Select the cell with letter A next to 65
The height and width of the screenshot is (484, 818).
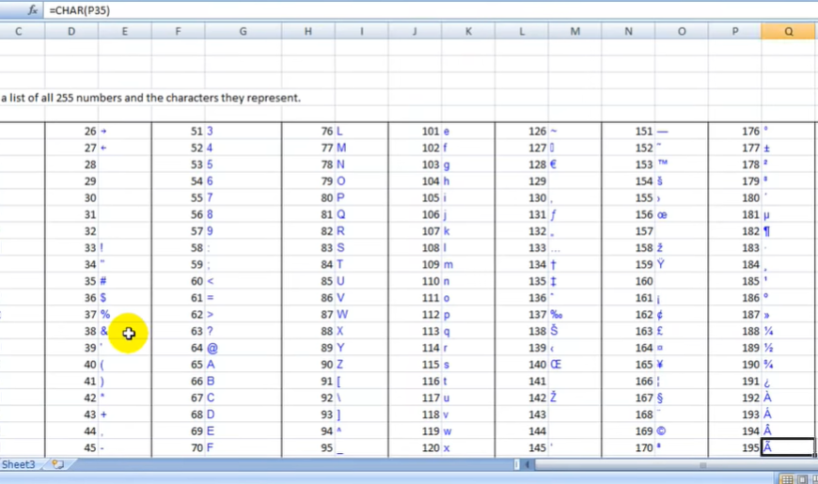point(244,365)
